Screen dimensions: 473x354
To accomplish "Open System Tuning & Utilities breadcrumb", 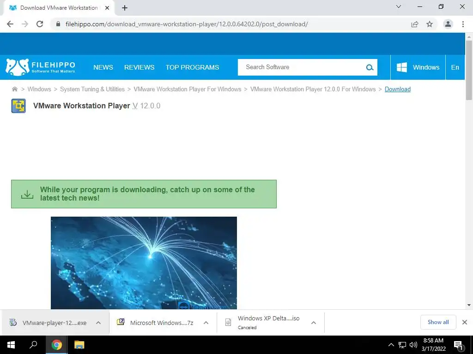I will 92,89.
